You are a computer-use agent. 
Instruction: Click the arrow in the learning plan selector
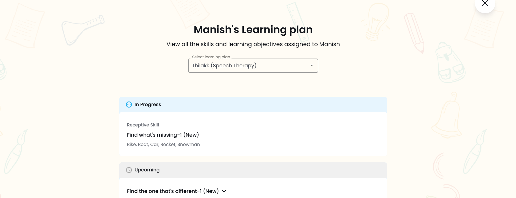pos(311,66)
